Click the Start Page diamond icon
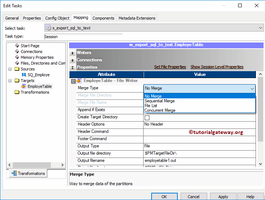Image resolution: width=265 pixels, height=200 pixels. tap(17, 46)
